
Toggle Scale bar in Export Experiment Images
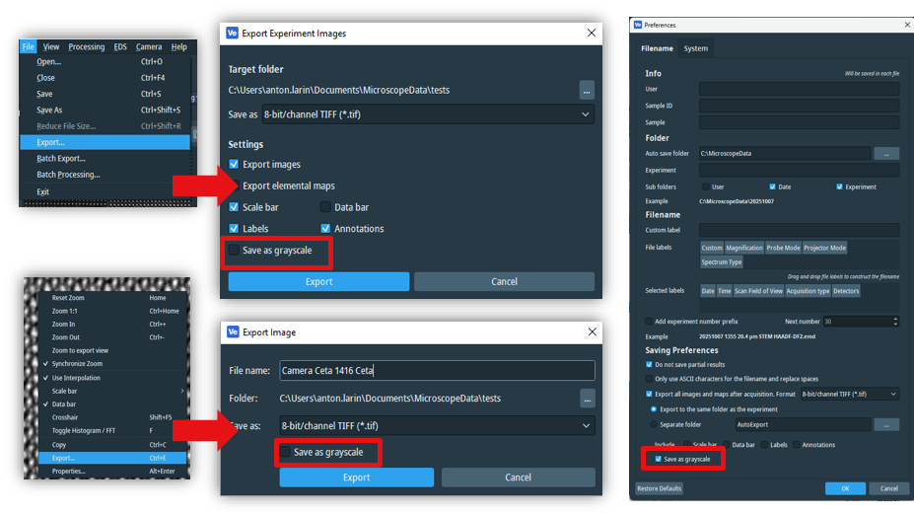(234, 207)
